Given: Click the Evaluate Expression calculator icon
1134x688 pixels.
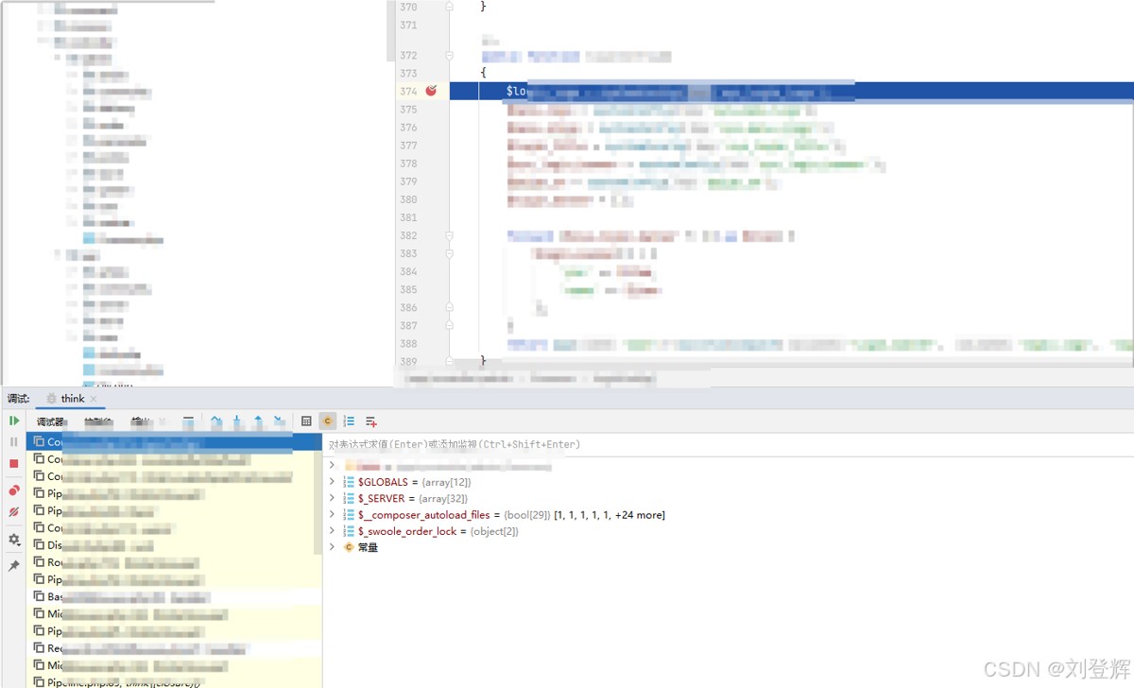Looking at the screenshot, I should point(306,421).
